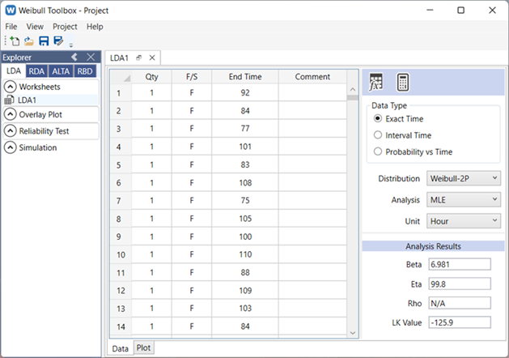The image size is (509, 358).
Task: Click the New Project toolbar icon
Action: click(15, 40)
